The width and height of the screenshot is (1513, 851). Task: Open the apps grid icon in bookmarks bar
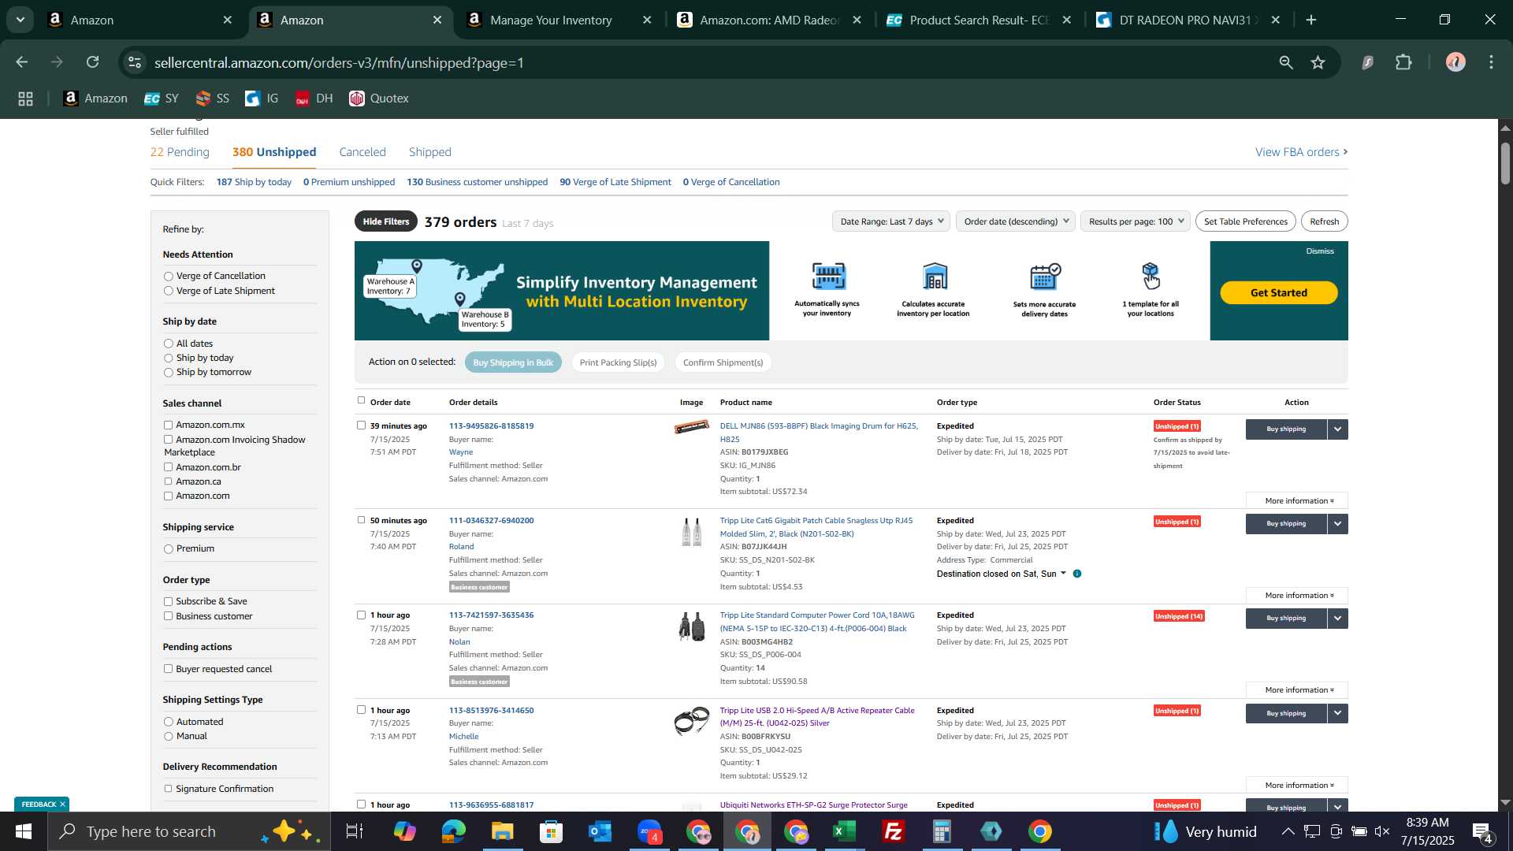tap(25, 98)
